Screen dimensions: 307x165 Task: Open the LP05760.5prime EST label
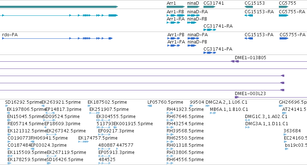pyautogui.click(x=165, y=102)
